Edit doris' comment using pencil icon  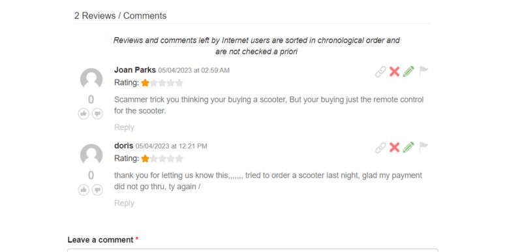[x=408, y=148]
